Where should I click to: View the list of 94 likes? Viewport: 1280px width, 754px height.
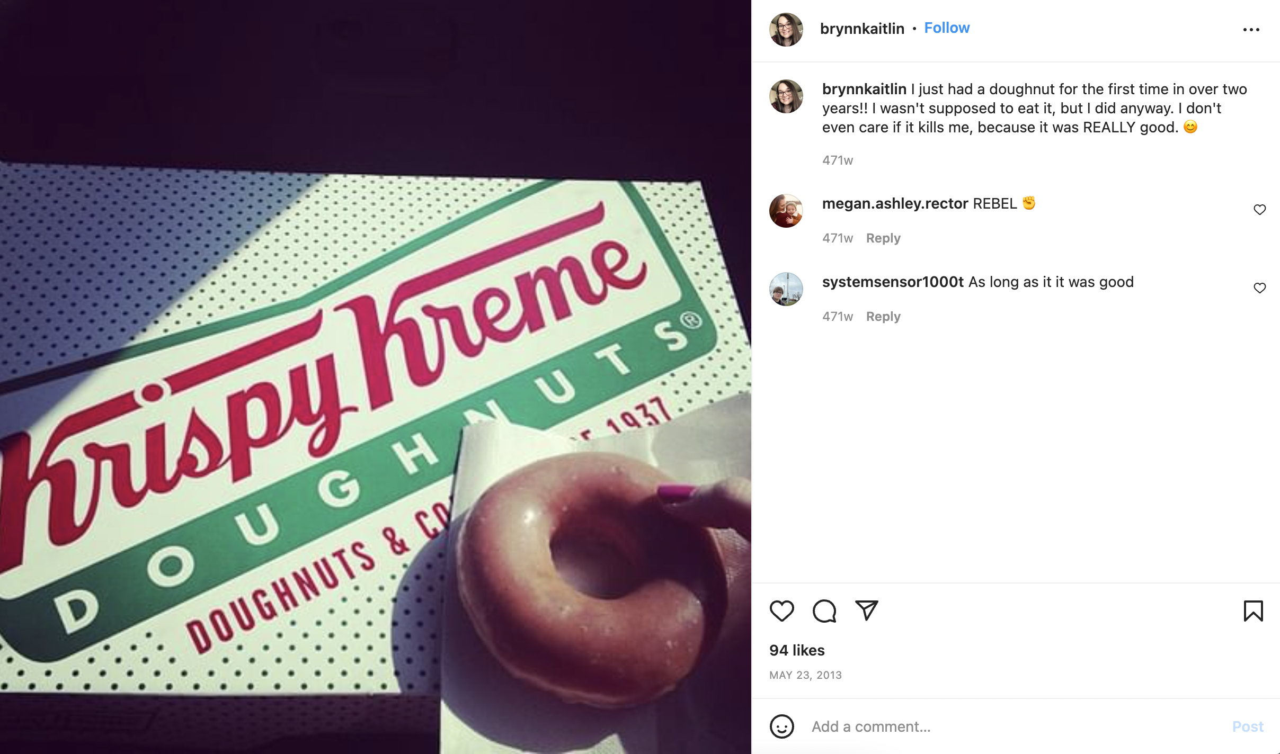pos(797,650)
